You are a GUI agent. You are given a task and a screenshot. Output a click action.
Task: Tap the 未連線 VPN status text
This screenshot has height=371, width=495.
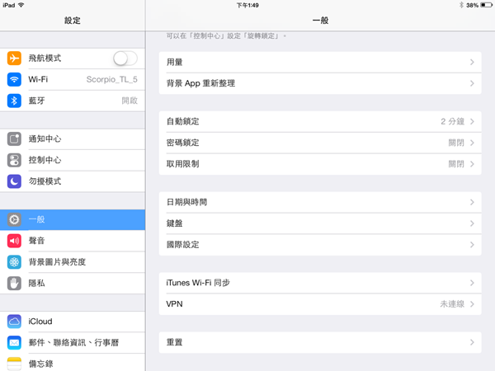coord(452,304)
